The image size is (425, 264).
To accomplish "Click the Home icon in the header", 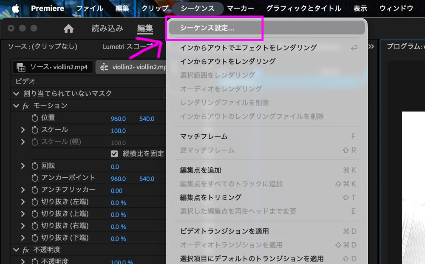I will 68,28.
